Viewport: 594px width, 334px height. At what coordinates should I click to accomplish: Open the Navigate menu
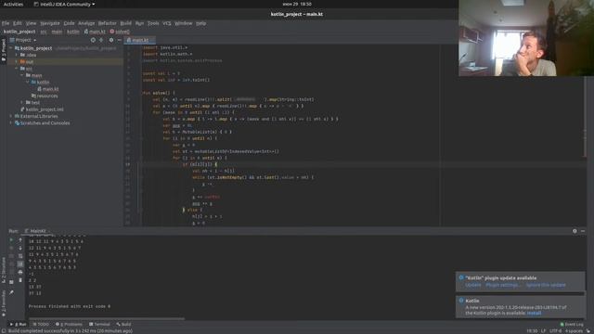(x=50, y=23)
